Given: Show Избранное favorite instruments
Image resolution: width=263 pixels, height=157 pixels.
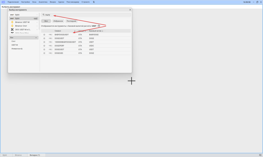Looking at the screenshot, I should (58, 21).
